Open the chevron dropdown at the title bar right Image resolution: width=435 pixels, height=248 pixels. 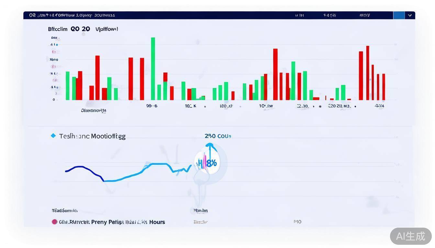tap(410, 15)
